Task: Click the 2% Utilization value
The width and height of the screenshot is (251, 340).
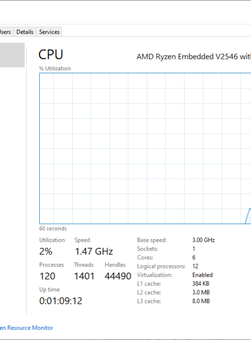Action: click(x=45, y=251)
